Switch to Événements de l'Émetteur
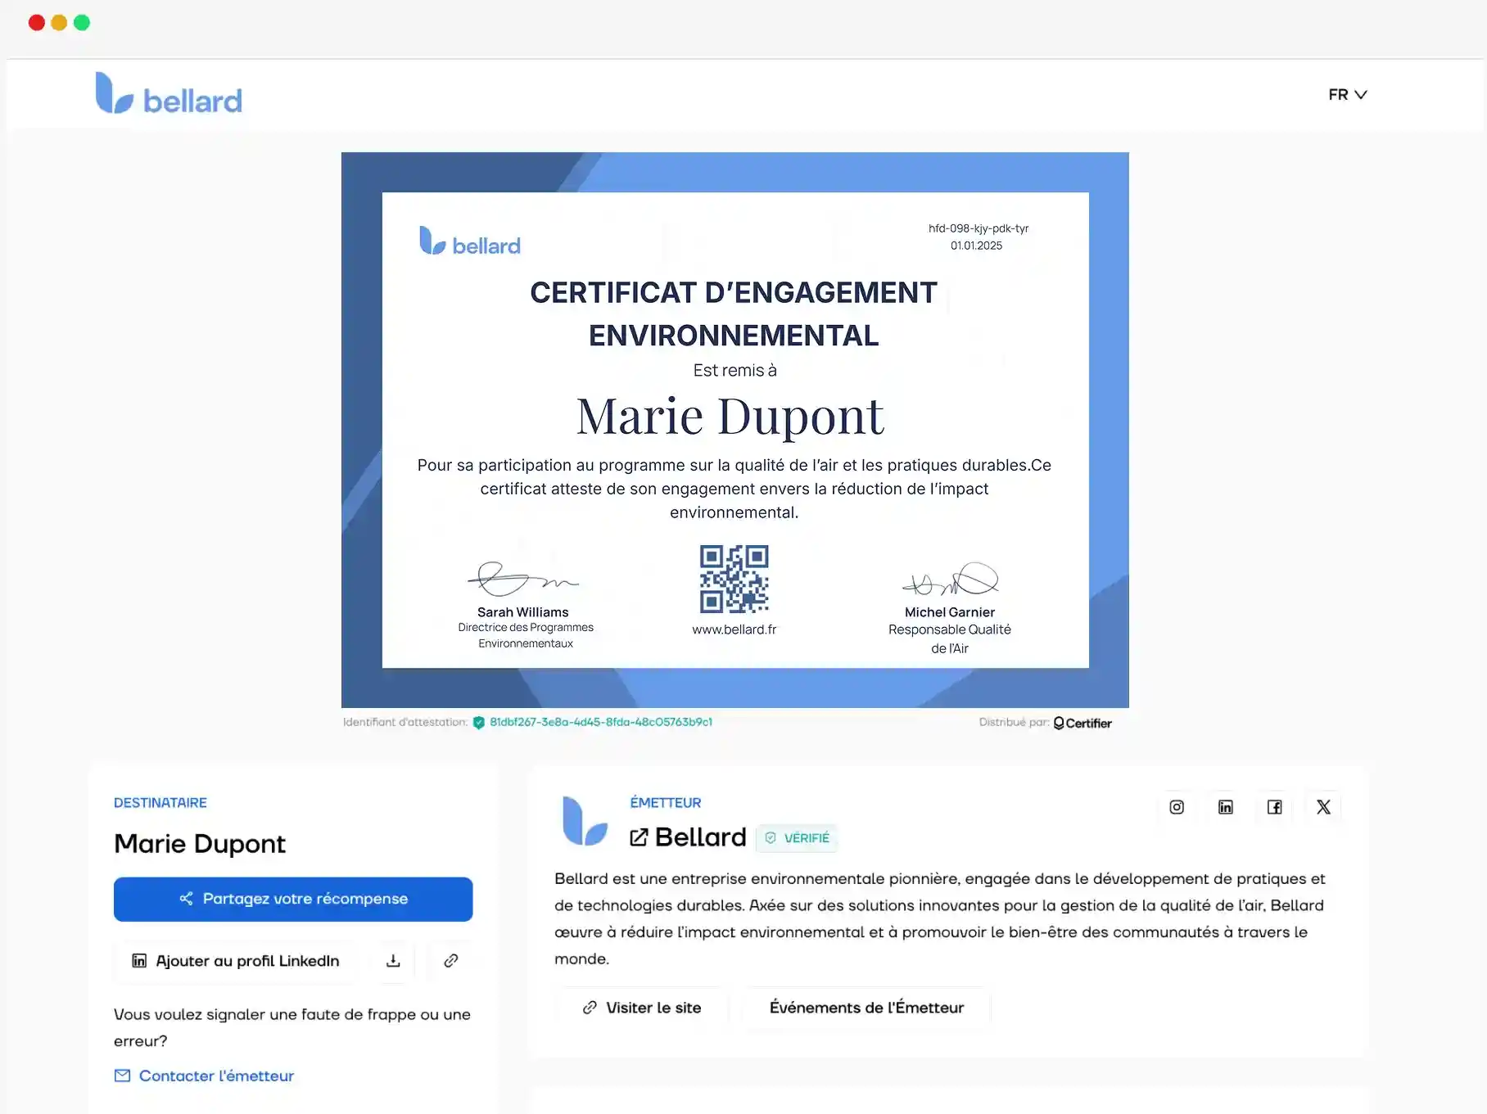Screen dimensions: 1487x1114 click(x=867, y=1008)
